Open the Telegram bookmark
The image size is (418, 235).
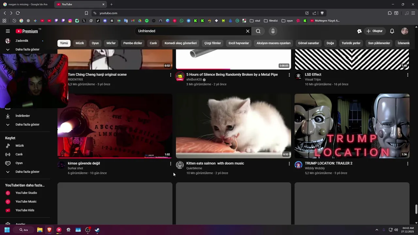pyautogui.click(x=188, y=21)
